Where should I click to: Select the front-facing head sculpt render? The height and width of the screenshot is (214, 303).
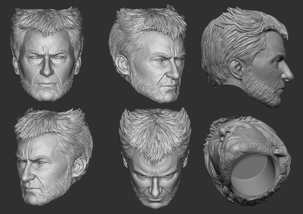click(47, 54)
